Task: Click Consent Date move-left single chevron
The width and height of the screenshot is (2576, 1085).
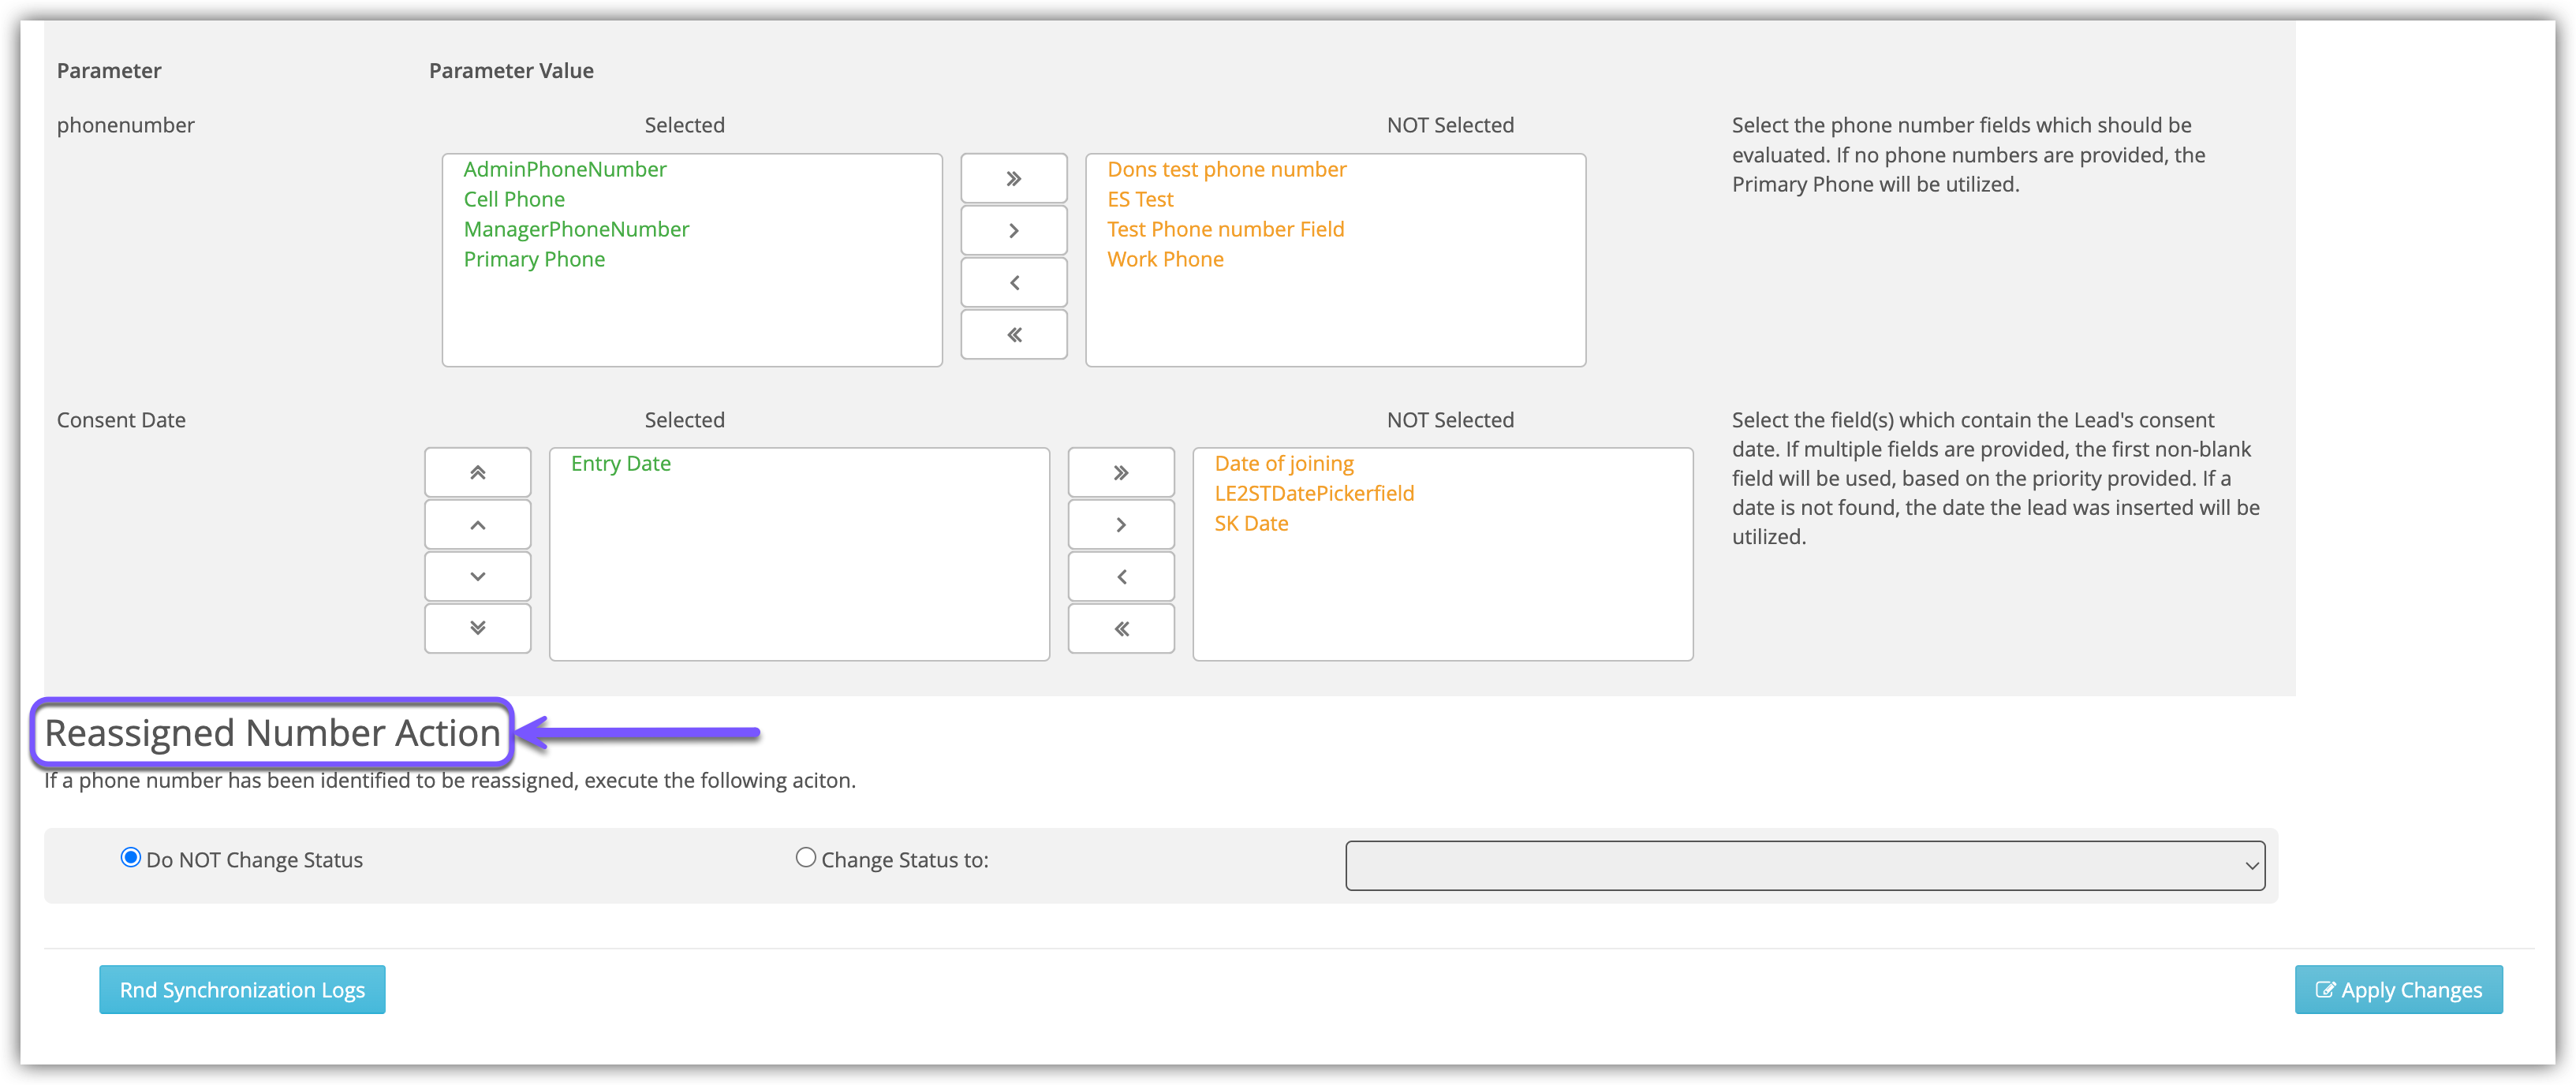Action: coord(1121,577)
